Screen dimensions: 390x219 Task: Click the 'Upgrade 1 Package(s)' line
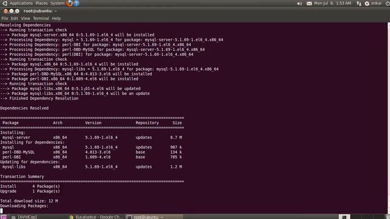30,191
